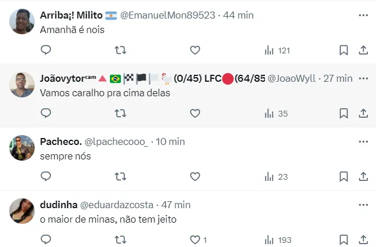376x247 pixels.
Task: Bookmark the "sempre nós" tweet
Action: tap(344, 177)
